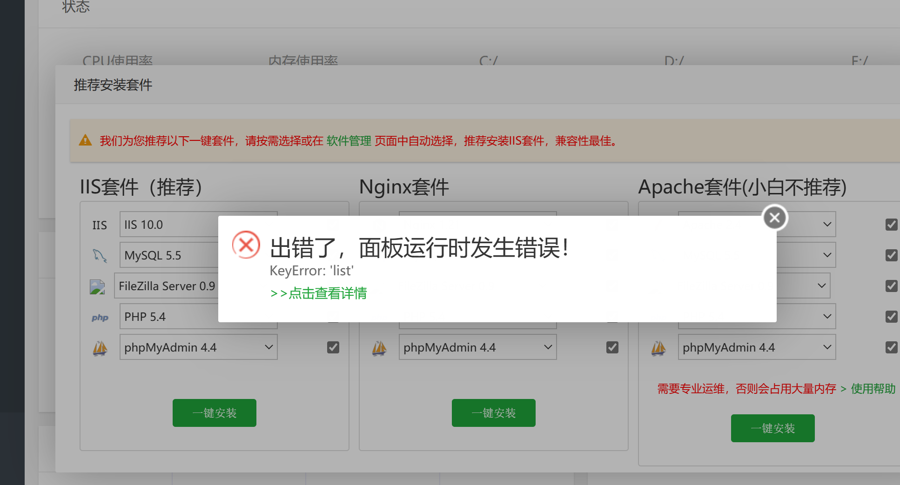Image resolution: width=900 pixels, height=485 pixels.
Task: Toggle first row checkbox in Apache suite
Action: 892,225
